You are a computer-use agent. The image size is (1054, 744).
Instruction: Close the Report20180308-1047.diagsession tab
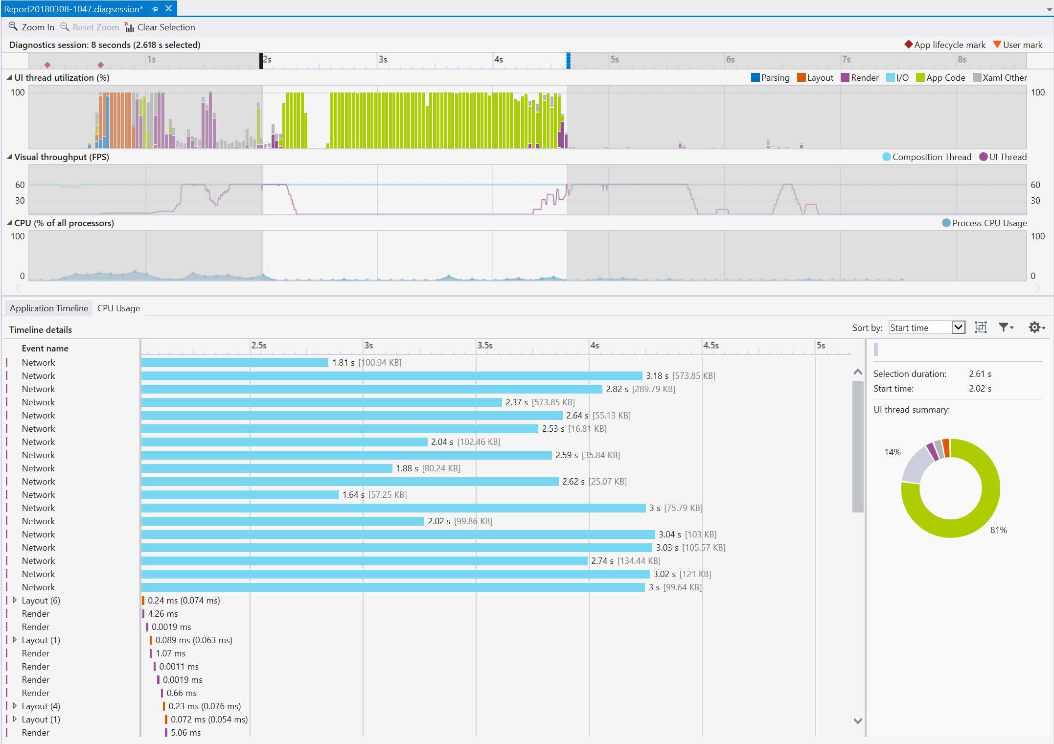(x=168, y=9)
